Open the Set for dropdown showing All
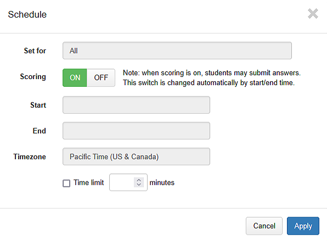 [x=177, y=50]
